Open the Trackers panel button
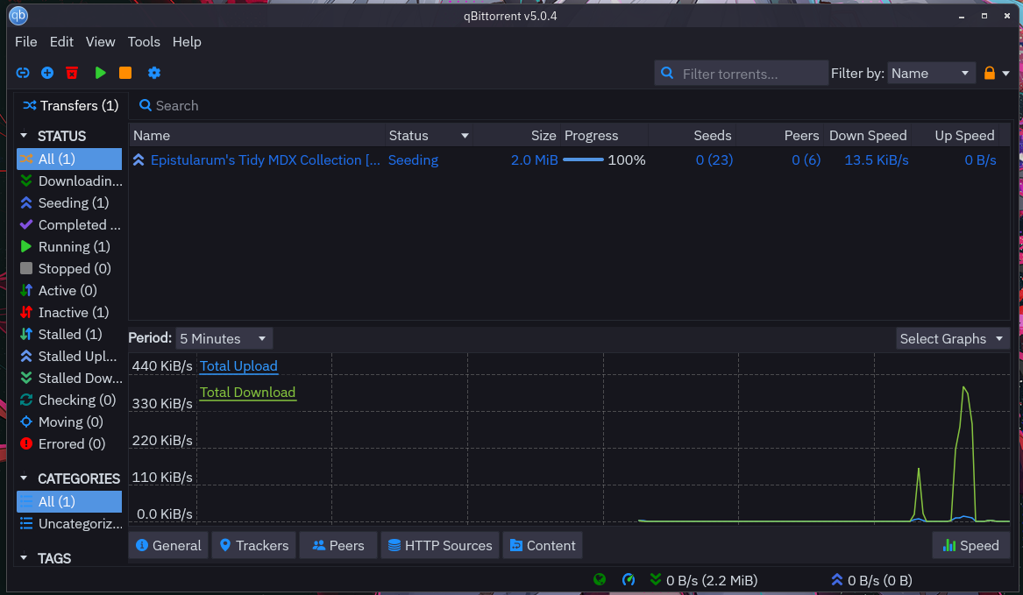This screenshot has width=1023, height=595. click(253, 545)
